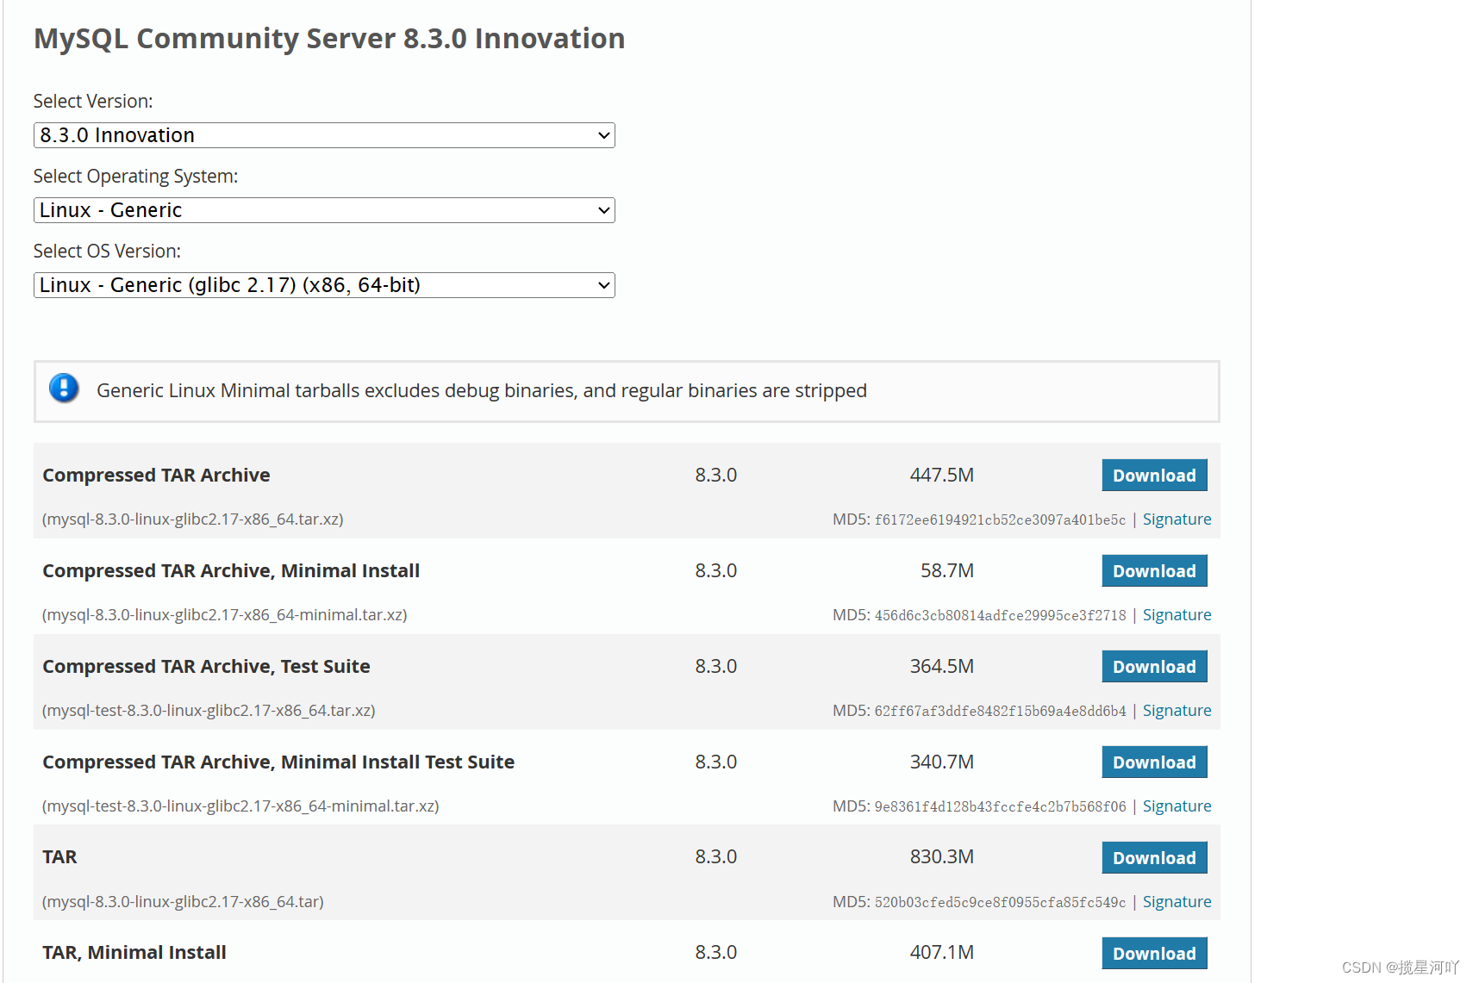Download the 830.3M TAR file
Image resolution: width=1473 pixels, height=983 pixels.
coord(1154,858)
